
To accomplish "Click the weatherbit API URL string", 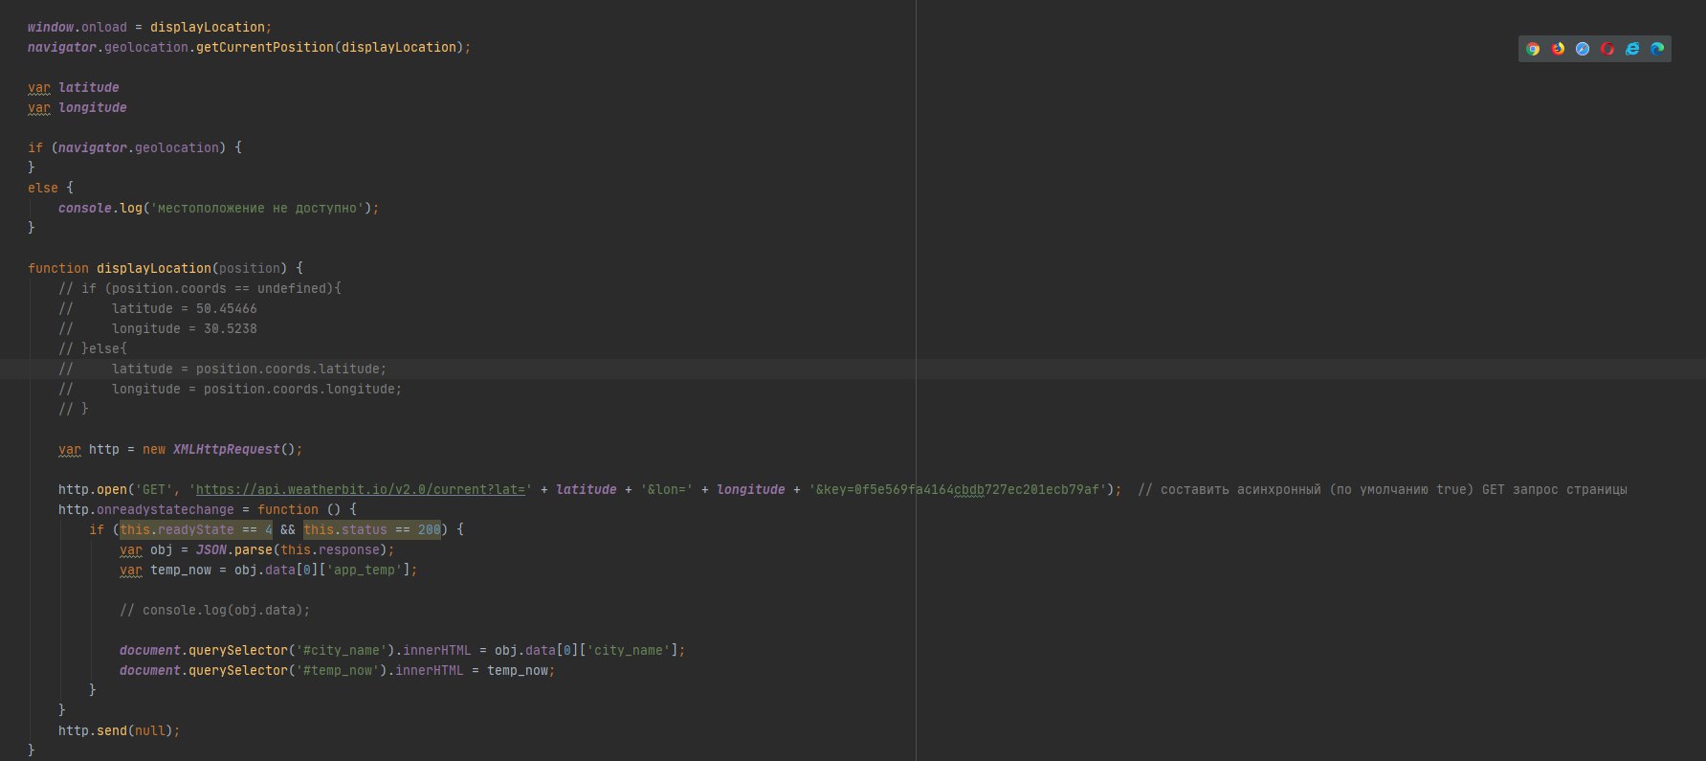I will coord(361,489).
